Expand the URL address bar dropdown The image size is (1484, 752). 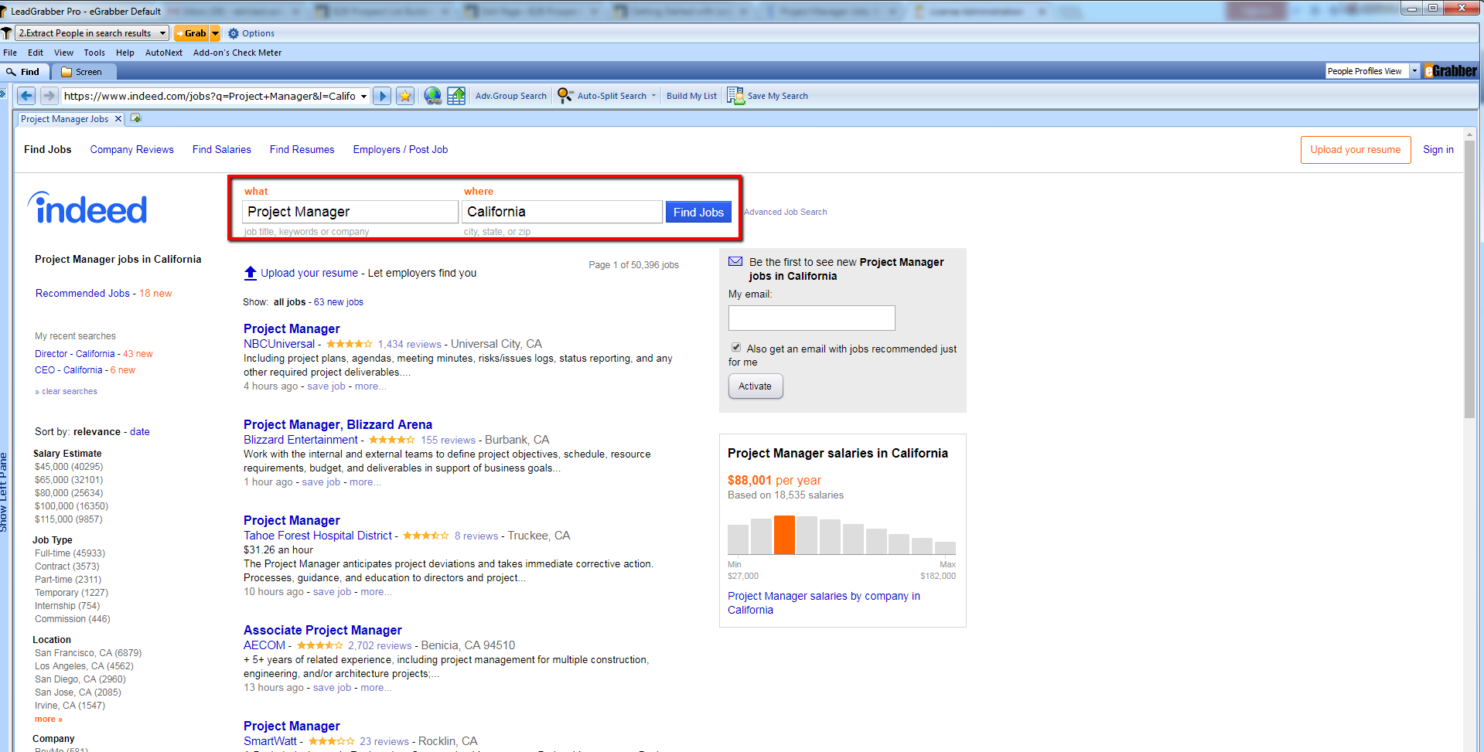[363, 95]
